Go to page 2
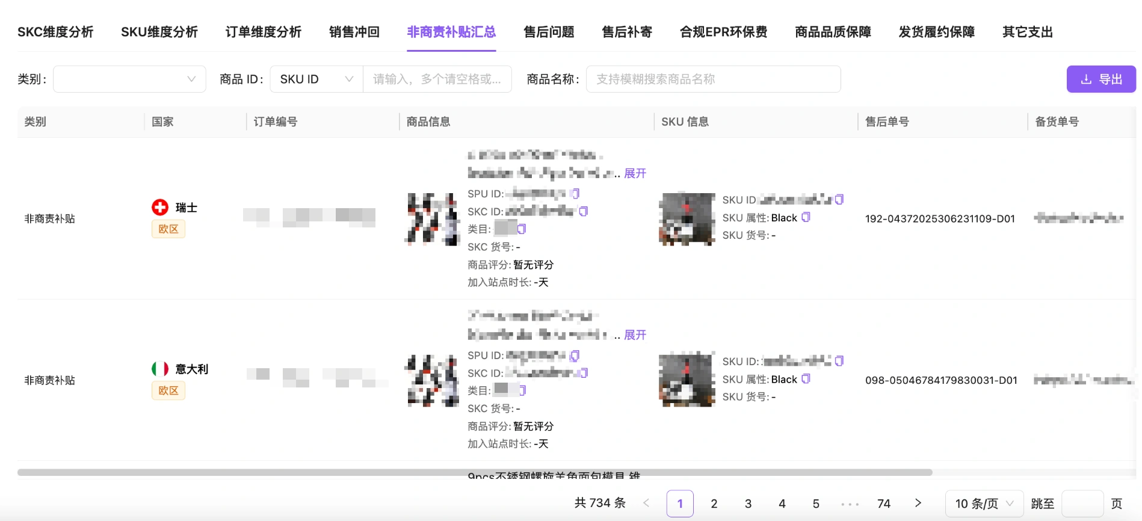 click(x=714, y=504)
